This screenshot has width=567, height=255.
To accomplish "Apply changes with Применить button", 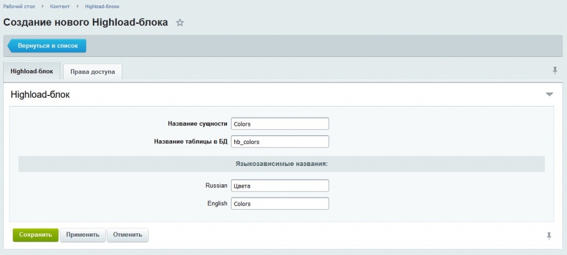I will [83, 235].
